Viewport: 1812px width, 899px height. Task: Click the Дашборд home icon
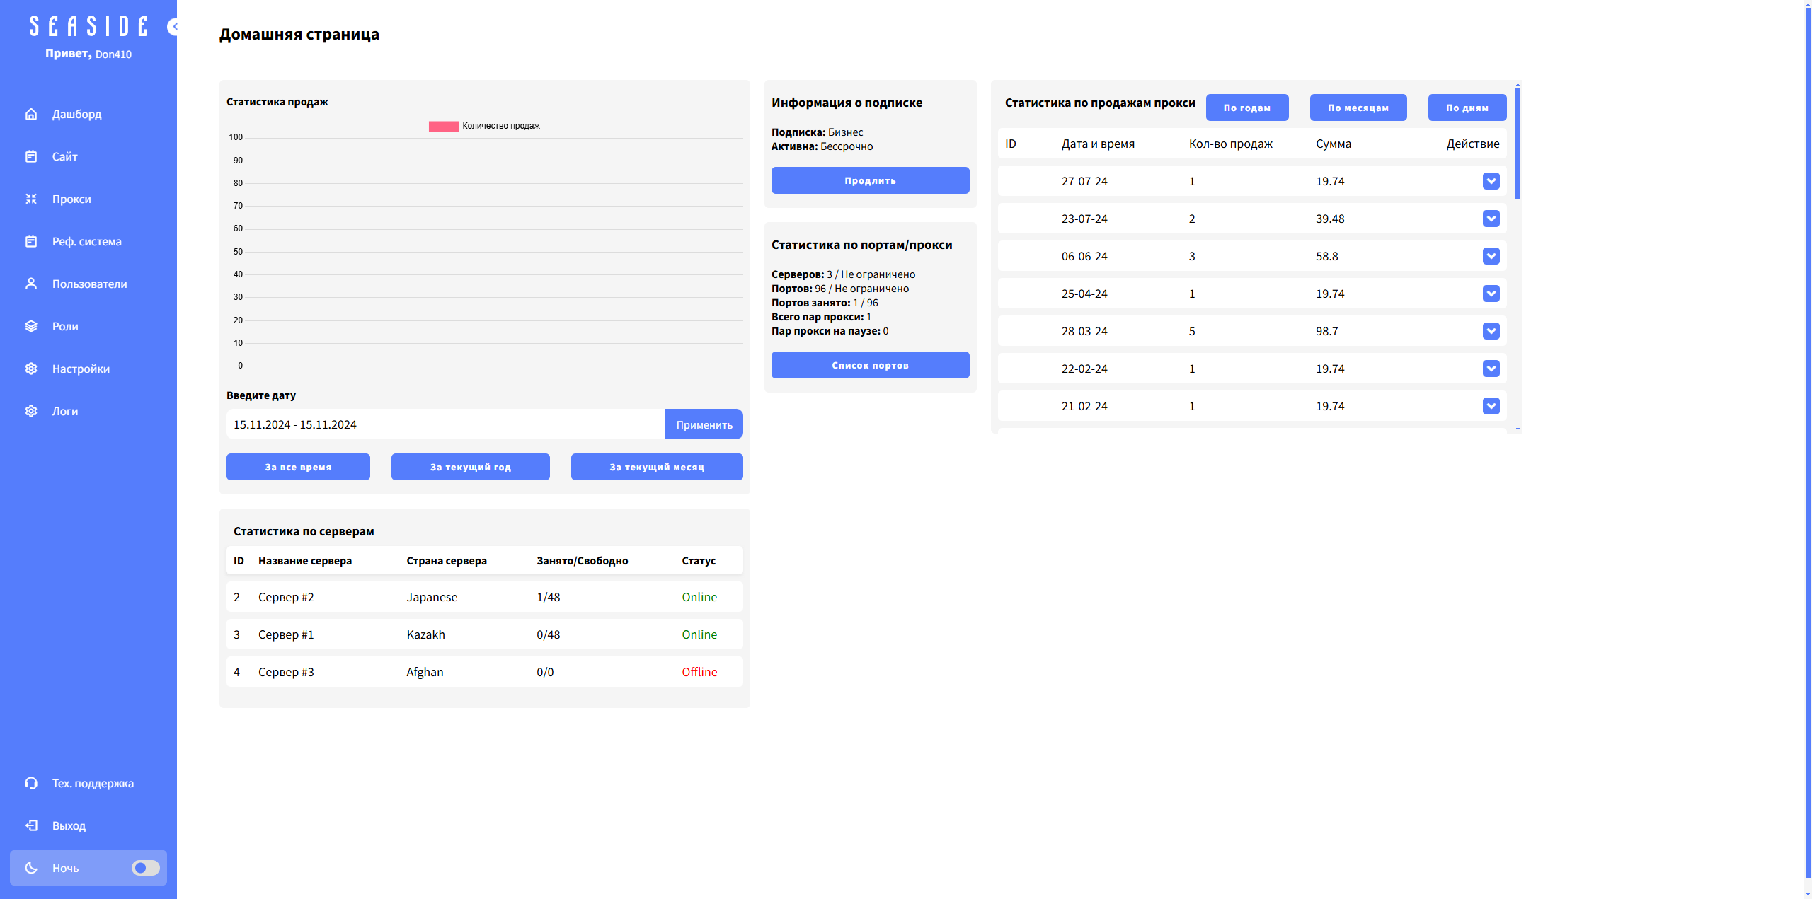(31, 114)
